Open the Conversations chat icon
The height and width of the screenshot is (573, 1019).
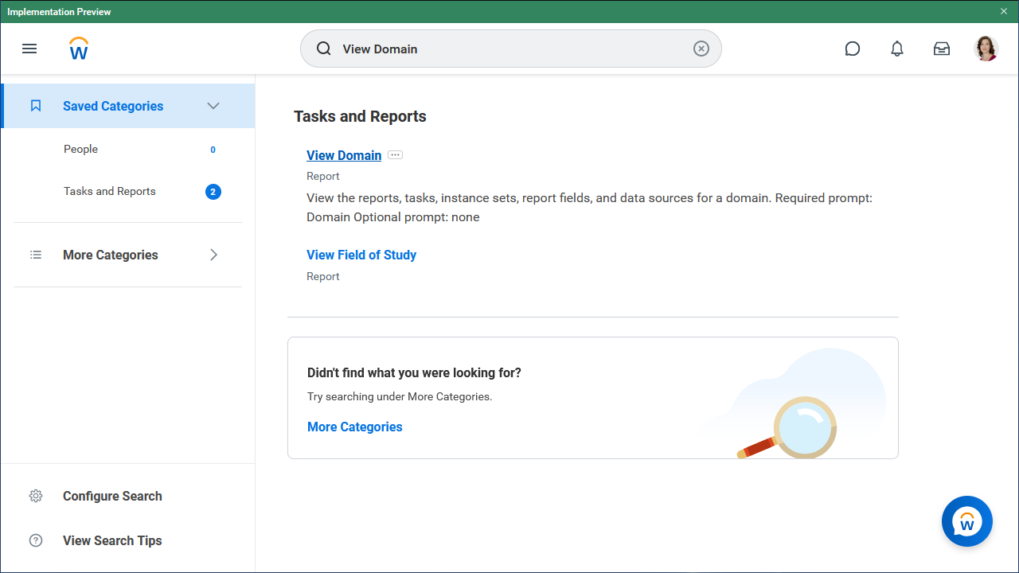point(852,49)
